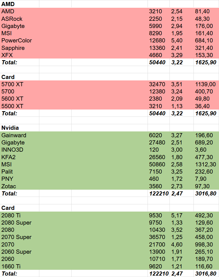This screenshot has height=277, width=219.
Task: Click the 5700 XT cell
Action: [12, 84]
